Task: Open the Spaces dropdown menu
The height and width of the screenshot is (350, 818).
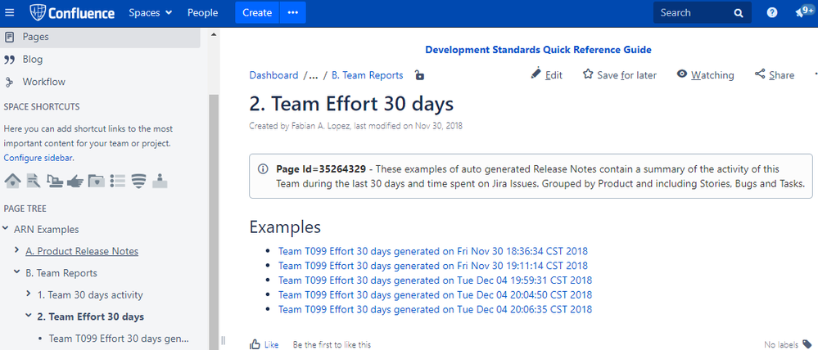Action: [x=150, y=12]
